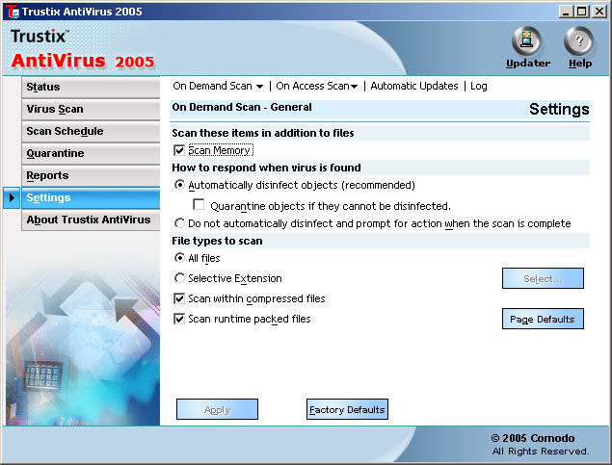Open the Updater icon

(x=527, y=41)
